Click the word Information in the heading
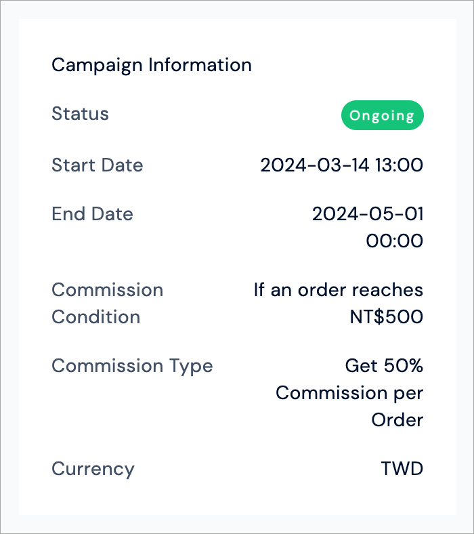Viewport: 474px width, 534px height. 200,64
